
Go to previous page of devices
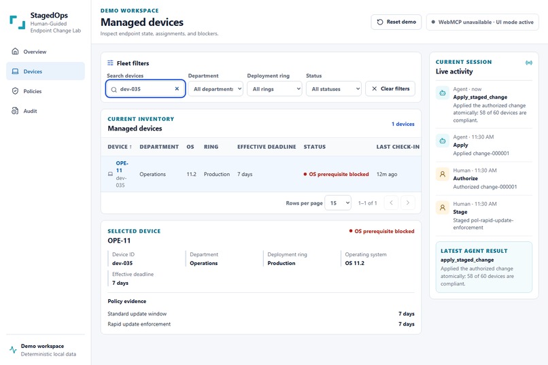point(391,203)
